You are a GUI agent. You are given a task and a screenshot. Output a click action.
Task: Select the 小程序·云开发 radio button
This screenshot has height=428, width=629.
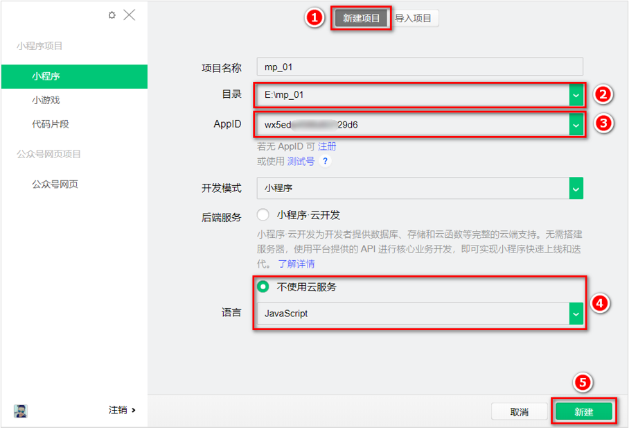point(263,214)
